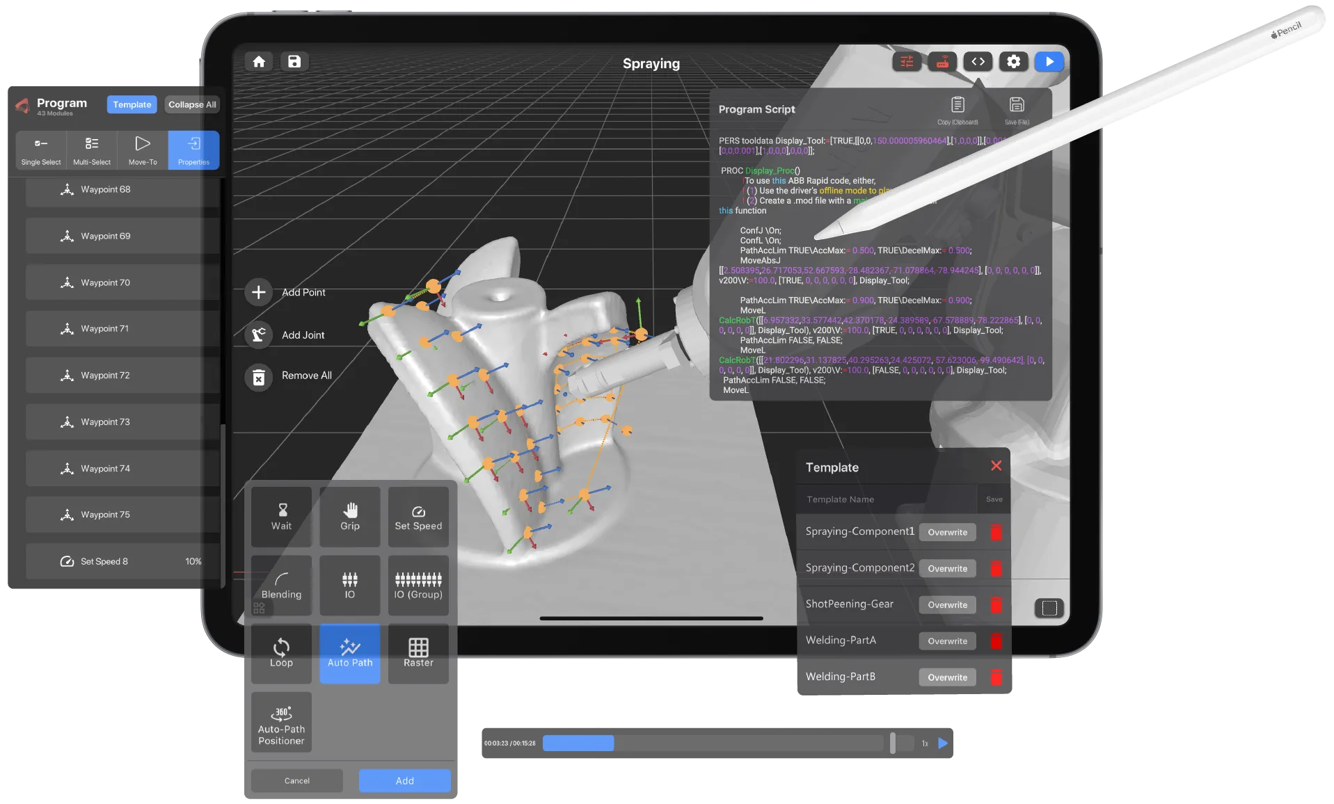
Task: Activate the Move-To mode
Action: click(143, 150)
